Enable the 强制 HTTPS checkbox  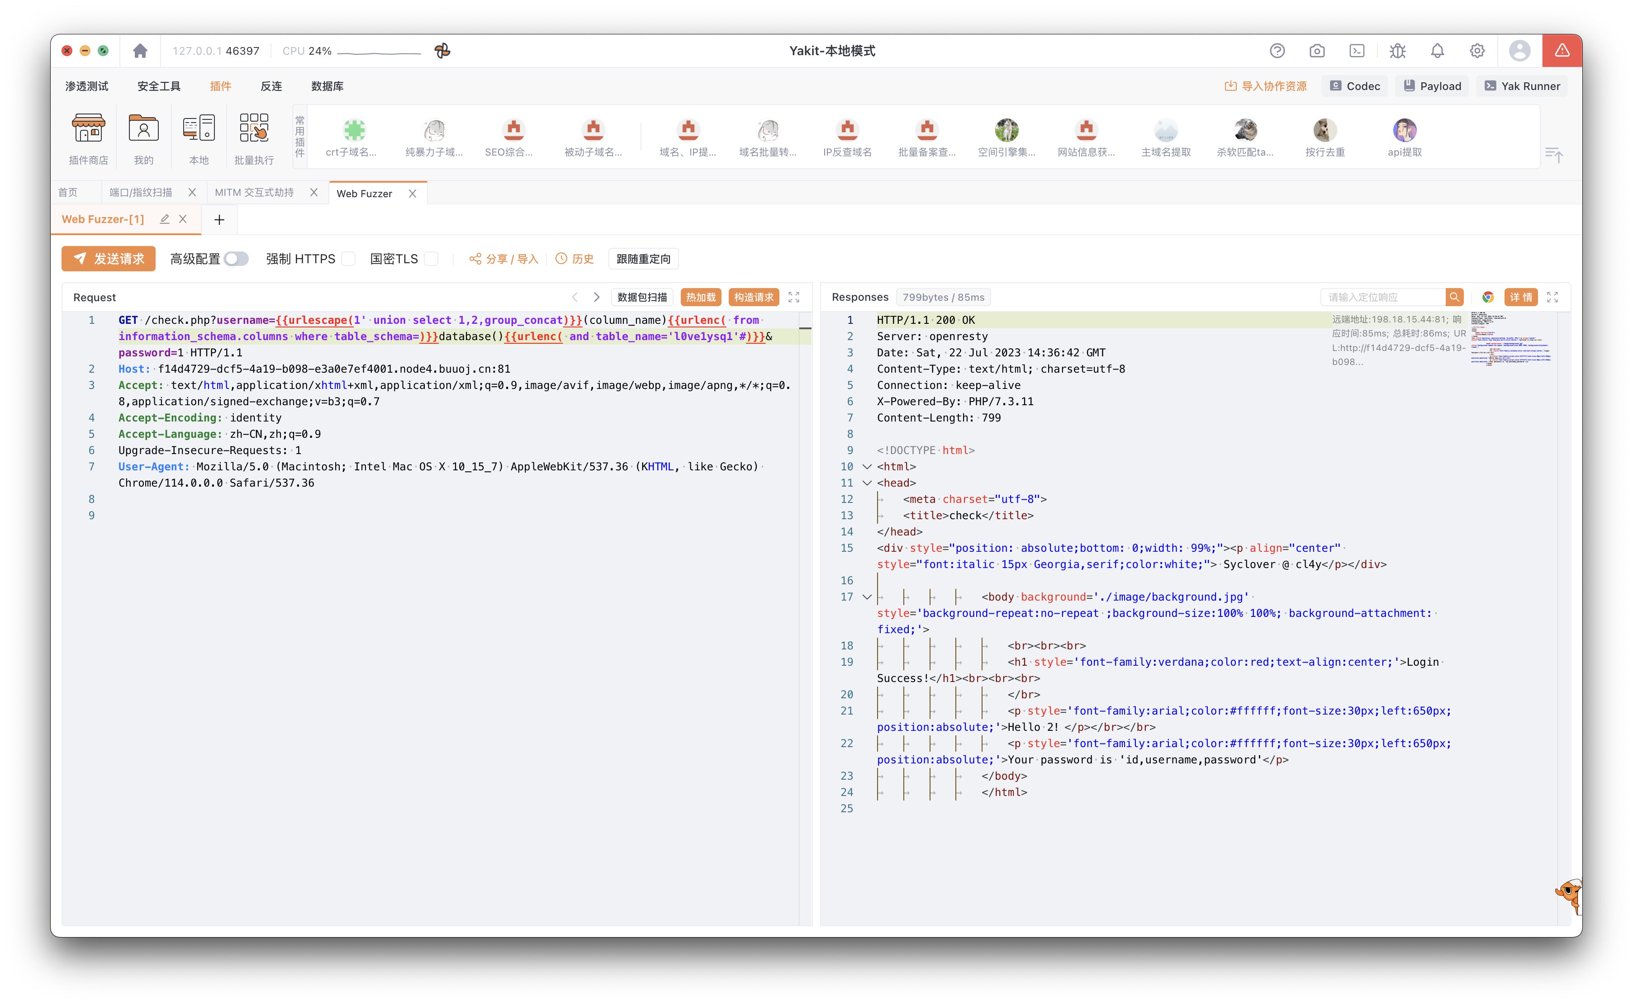click(349, 259)
